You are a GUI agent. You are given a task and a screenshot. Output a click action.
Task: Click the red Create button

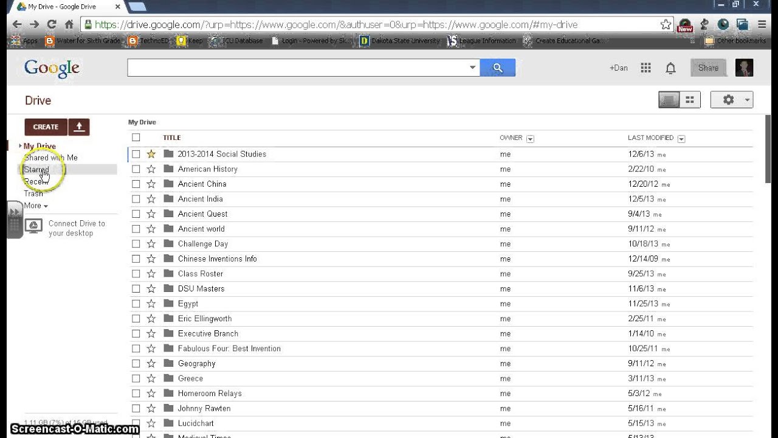click(x=46, y=127)
